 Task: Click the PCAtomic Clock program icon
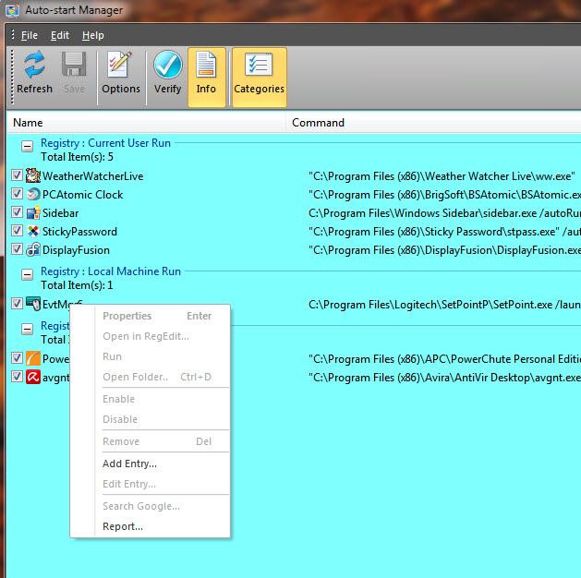tap(33, 194)
